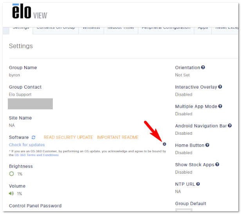Click the Volume speaker icon

click(11, 193)
